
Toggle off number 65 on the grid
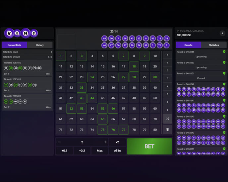point(102,119)
